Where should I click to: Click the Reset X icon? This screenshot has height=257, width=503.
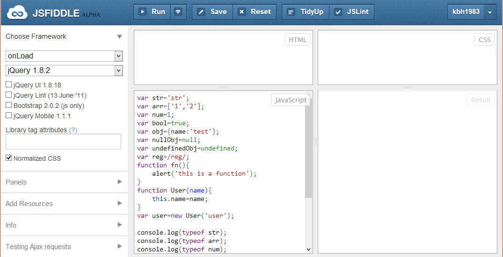241,12
